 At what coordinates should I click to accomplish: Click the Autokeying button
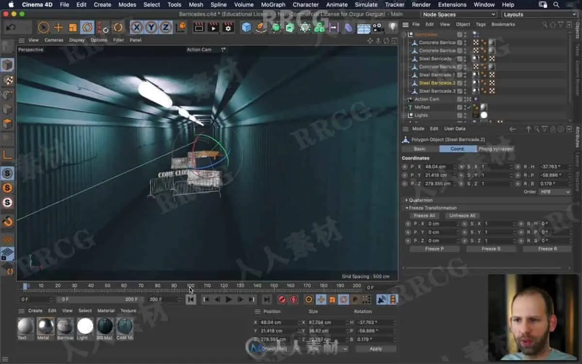click(293, 299)
